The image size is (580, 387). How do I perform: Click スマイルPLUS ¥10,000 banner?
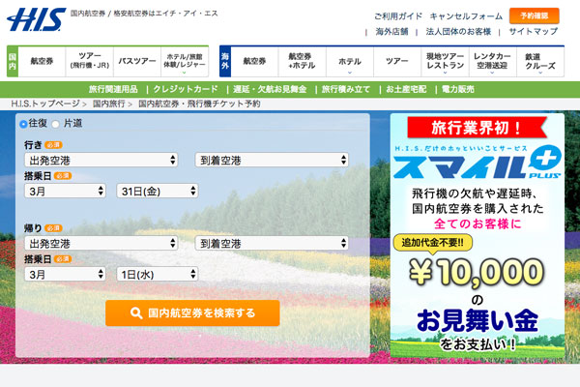tap(478, 235)
